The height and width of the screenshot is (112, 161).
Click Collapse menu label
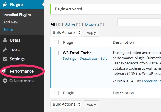(x=21, y=81)
